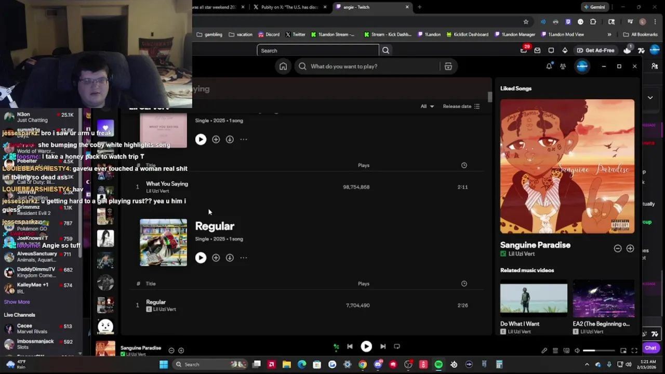The image size is (665, 374).
Task: Click Get Ad-Free on Twitch
Action: [x=595, y=50]
